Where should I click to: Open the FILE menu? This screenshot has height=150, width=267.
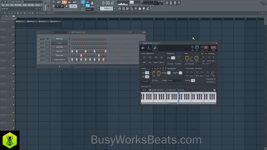[3, 5]
